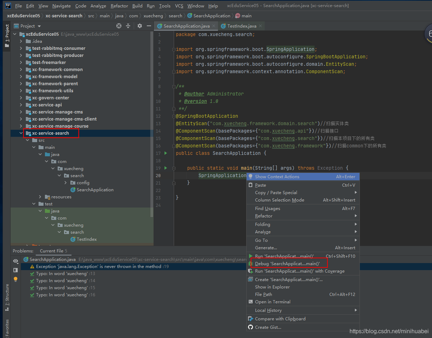Screen dimensions: 432x338
Task: Open the Refactor menu in the menu bar
Action: click(x=120, y=6)
